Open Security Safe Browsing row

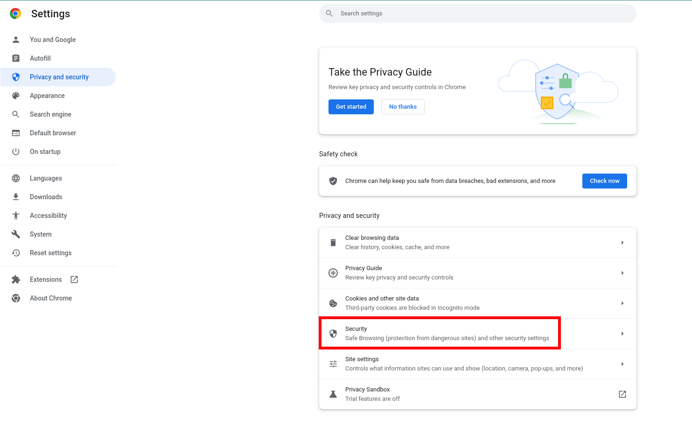478,334
